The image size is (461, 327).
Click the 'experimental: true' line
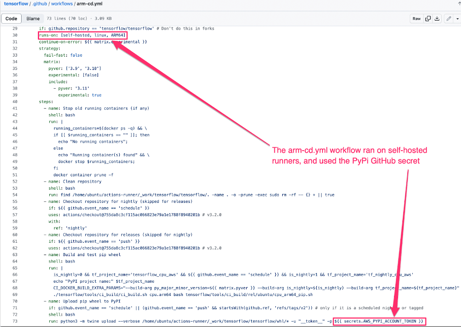point(80,95)
